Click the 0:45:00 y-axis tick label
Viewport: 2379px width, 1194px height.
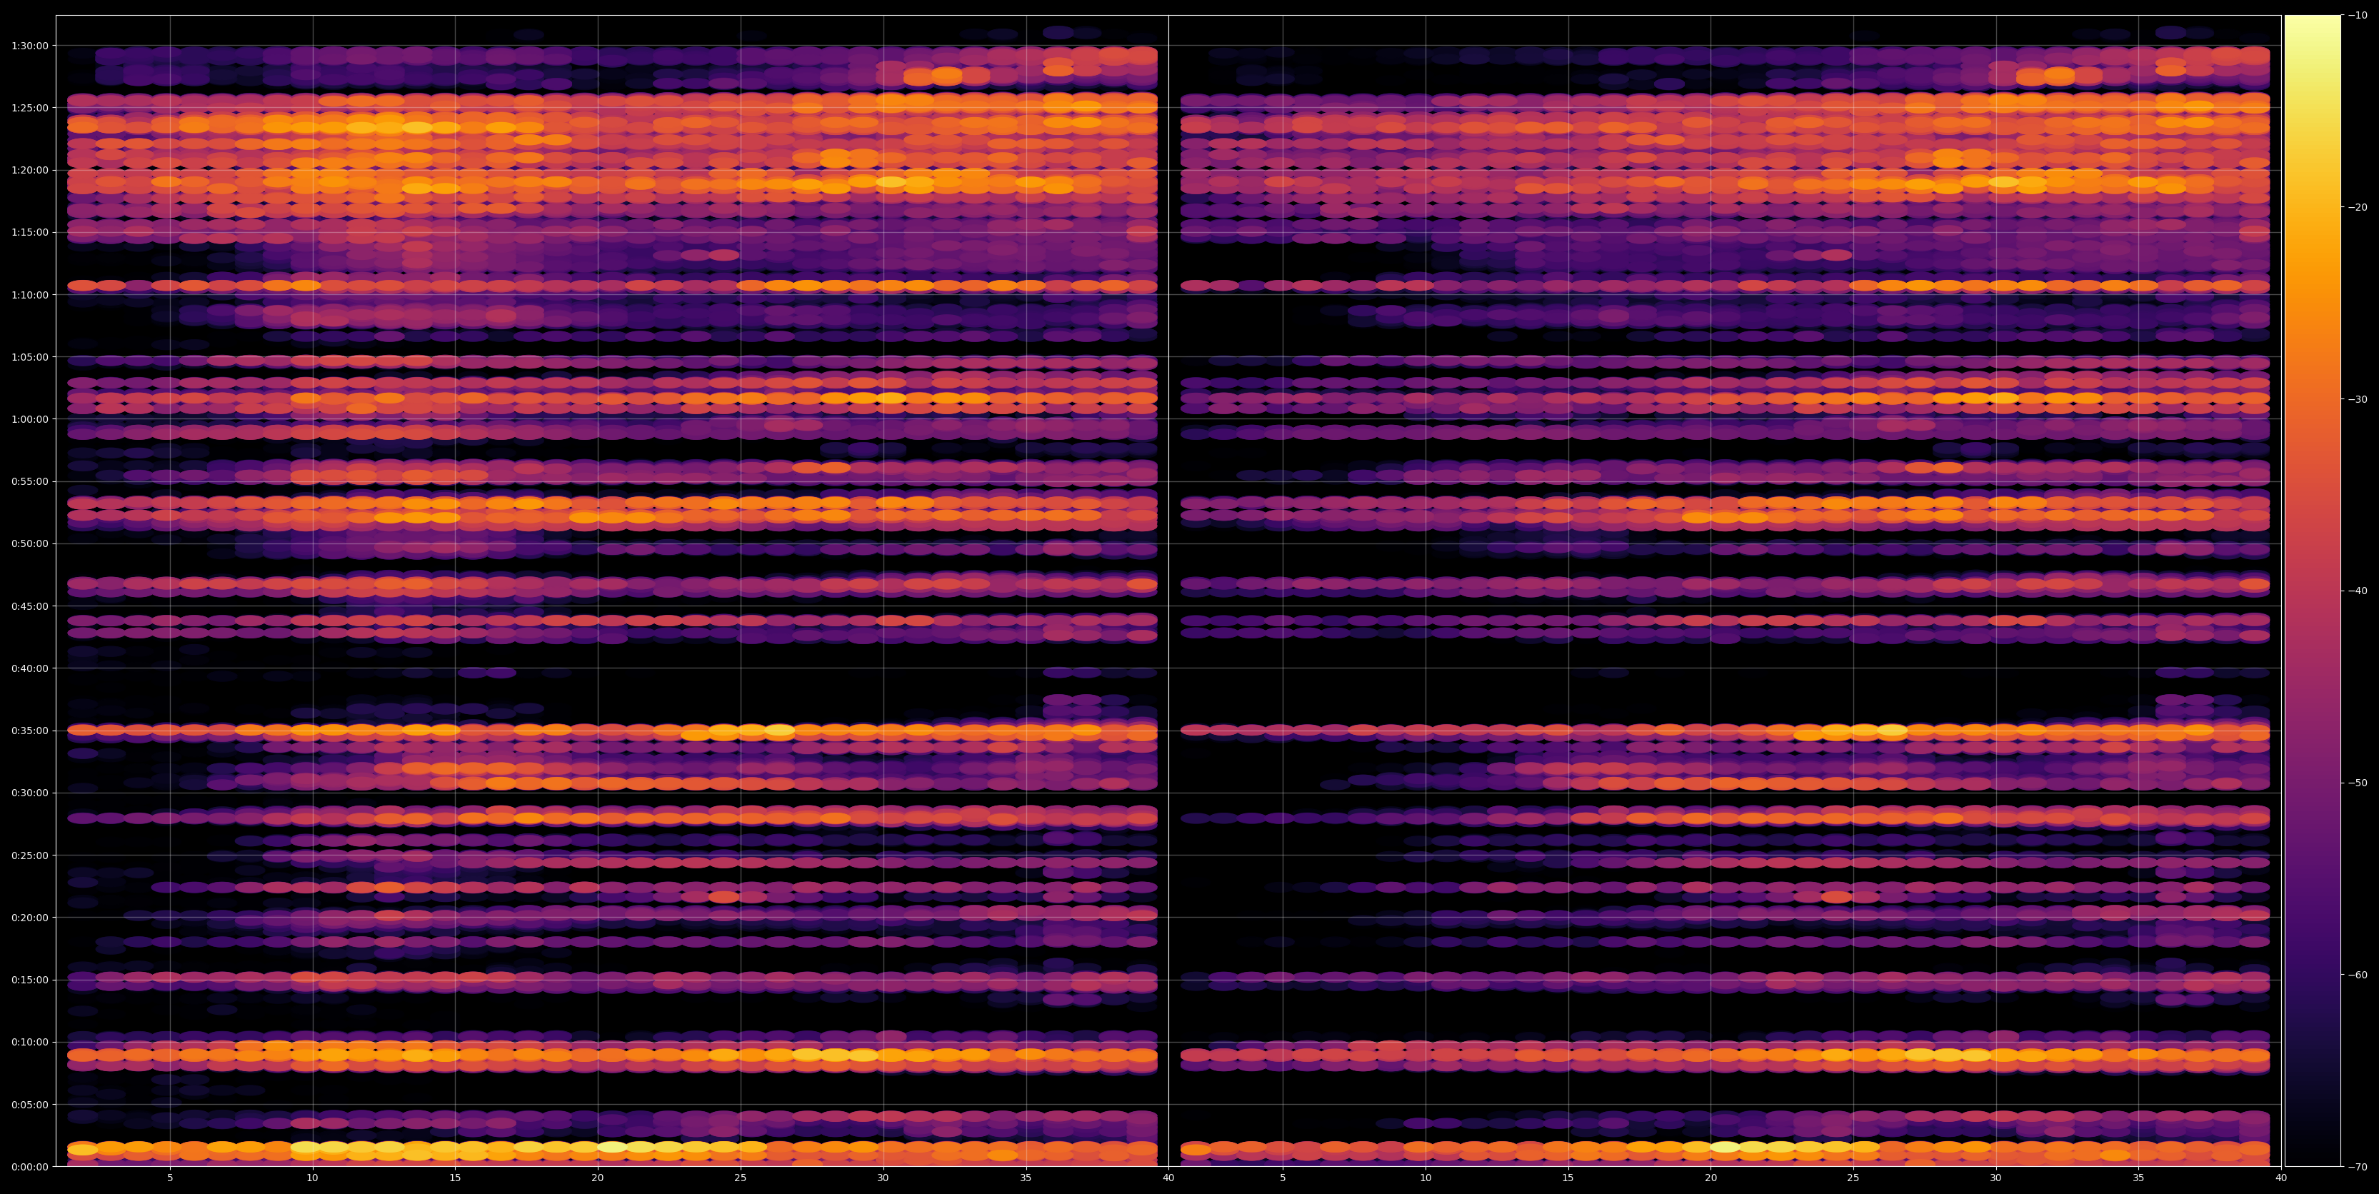[29, 606]
